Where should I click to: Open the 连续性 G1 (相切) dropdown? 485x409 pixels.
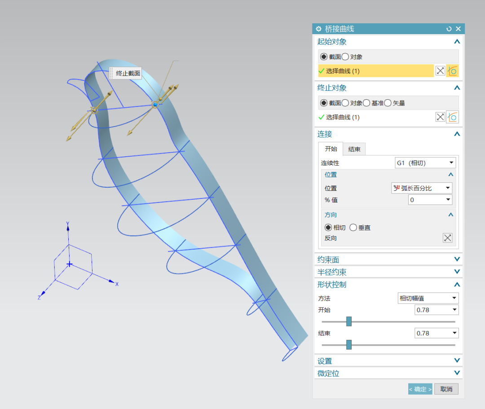click(x=425, y=163)
